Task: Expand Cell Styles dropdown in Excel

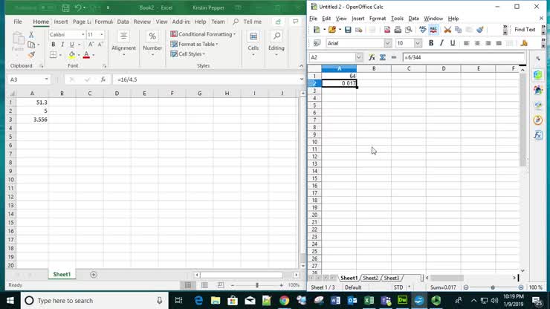Action: 204,54
